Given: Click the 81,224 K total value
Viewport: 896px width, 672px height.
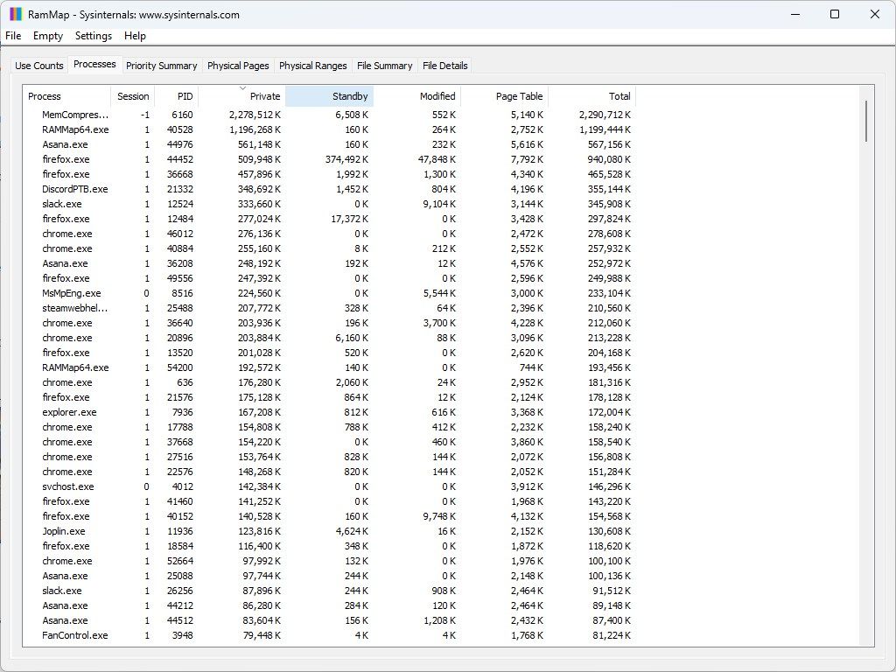Looking at the screenshot, I should click(x=612, y=635).
